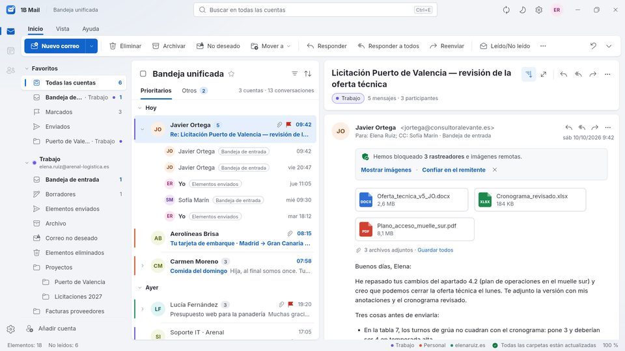
Task: Toggle conversation sort order in reading pane
Action: pos(529,74)
